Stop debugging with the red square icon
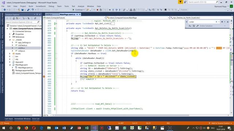 tap(97, 10)
